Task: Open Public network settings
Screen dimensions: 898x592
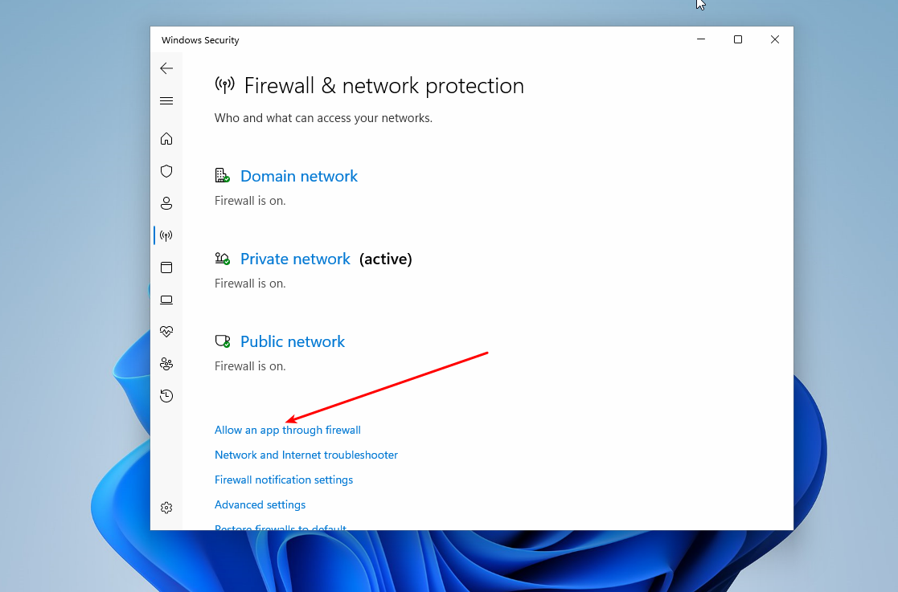Action: [292, 341]
